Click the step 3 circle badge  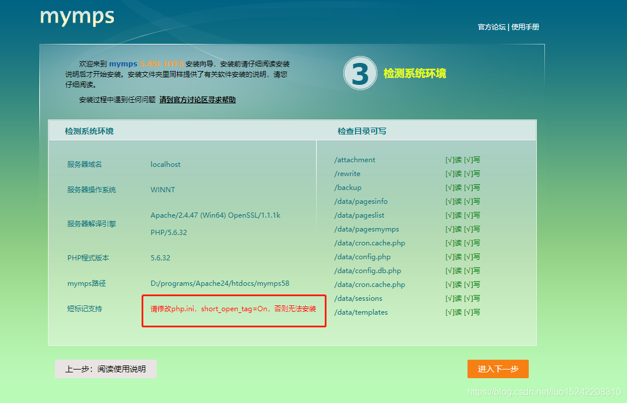360,73
